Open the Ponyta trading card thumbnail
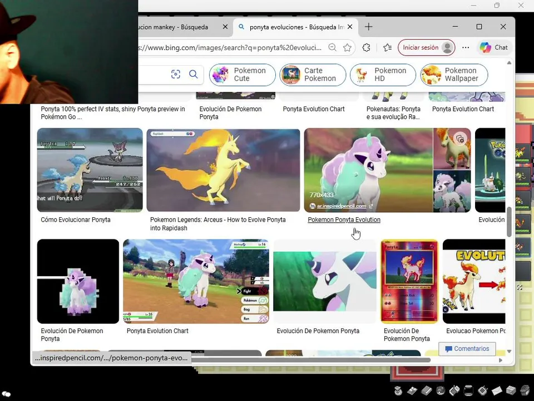The image size is (534, 401). (x=409, y=281)
